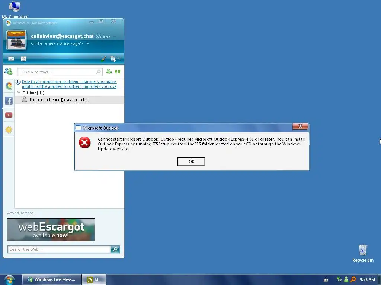Click the Find a contact search box

60,72
